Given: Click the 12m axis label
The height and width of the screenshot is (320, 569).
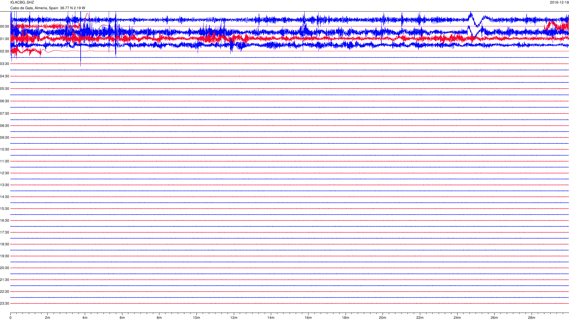Looking at the screenshot, I should [x=234, y=318].
